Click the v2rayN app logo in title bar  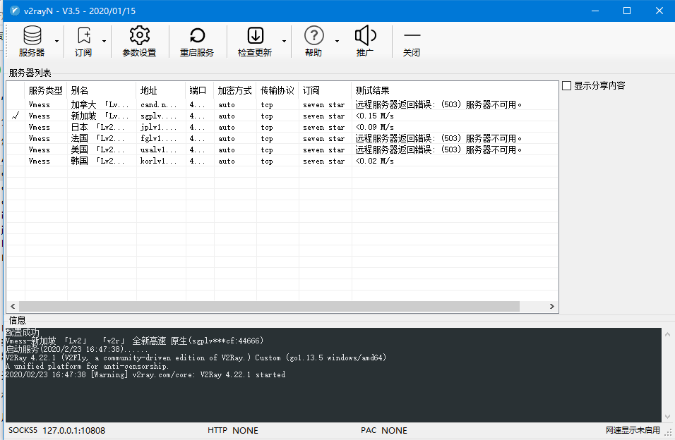pos(15,11)
